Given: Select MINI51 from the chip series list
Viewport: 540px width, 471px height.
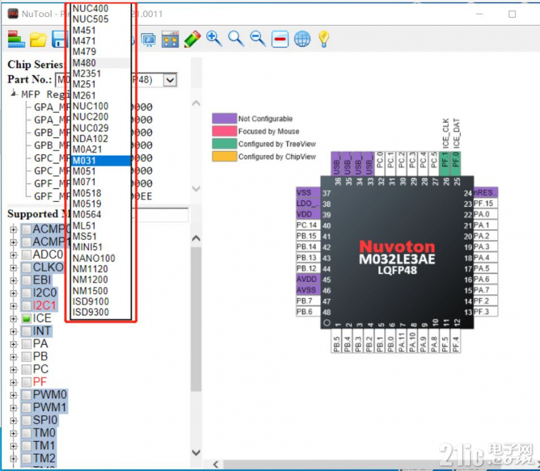Looking at the screenshot, I should click(101, 247).
